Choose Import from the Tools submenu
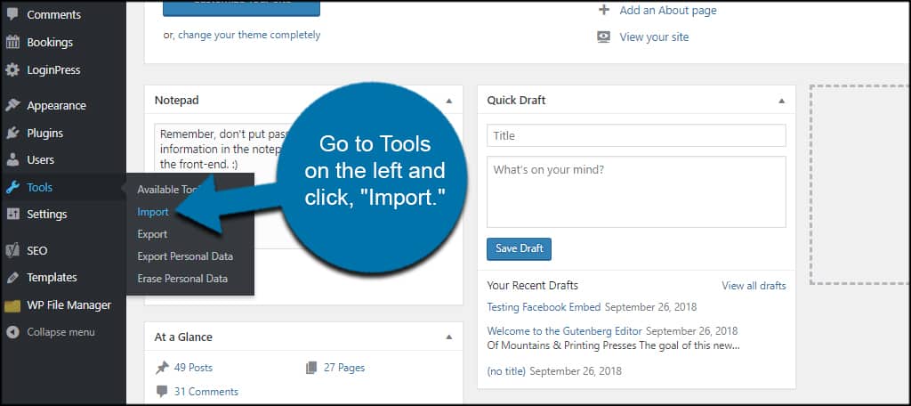The image size is (911, 406). point(153,212)
